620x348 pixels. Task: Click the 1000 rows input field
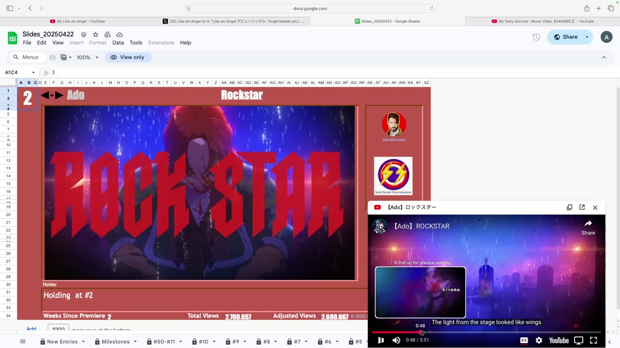(x=58, y=329)
